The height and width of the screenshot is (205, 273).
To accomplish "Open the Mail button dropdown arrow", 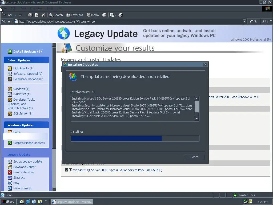I will click(115, 15).
